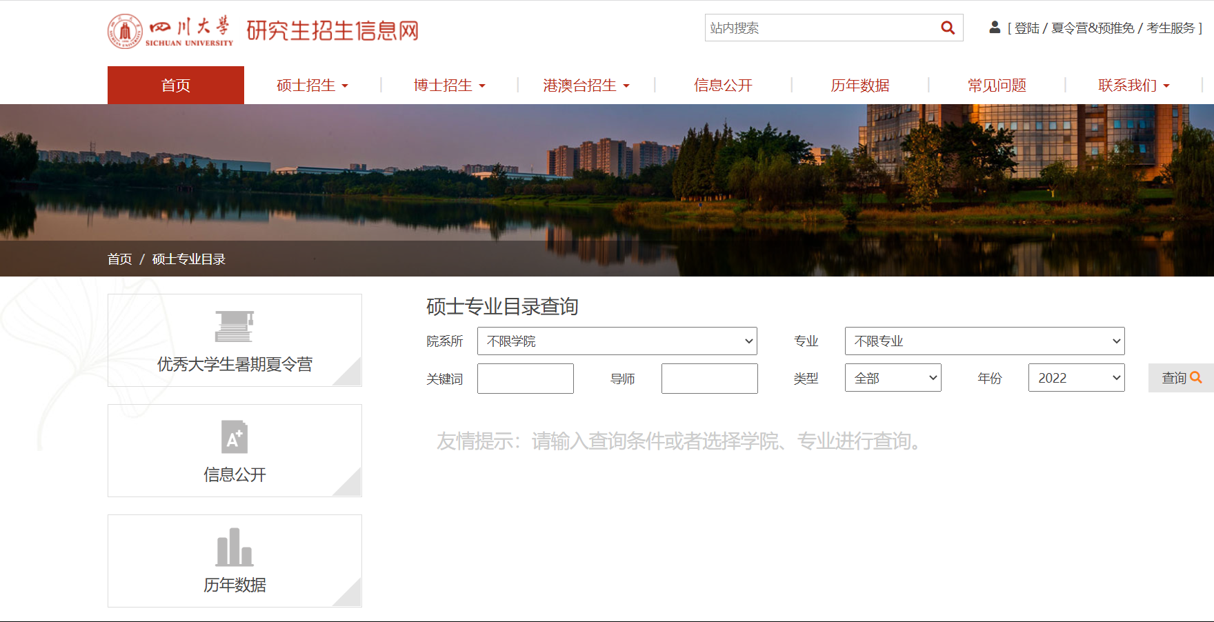Open the 类型 type dropdown
Viewport: 1214px width, 622px height.
(x=893, y=378)
